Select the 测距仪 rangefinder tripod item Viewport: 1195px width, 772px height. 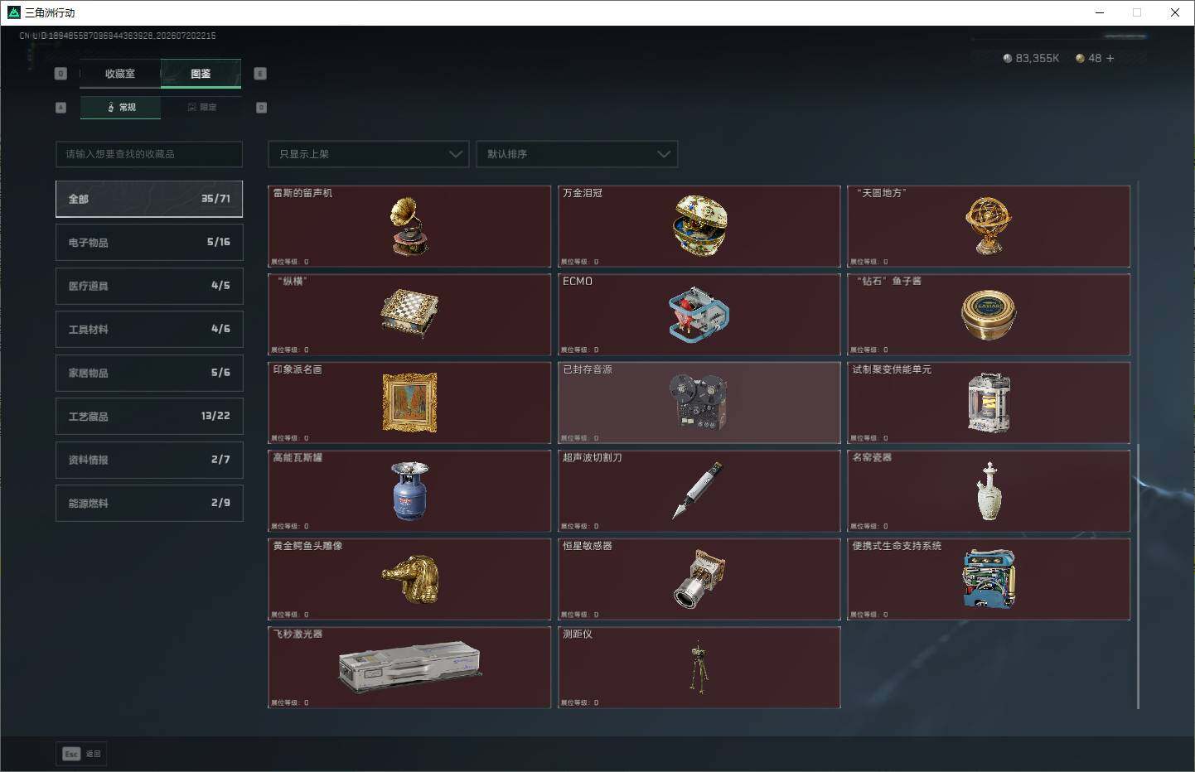coord(699,668)
